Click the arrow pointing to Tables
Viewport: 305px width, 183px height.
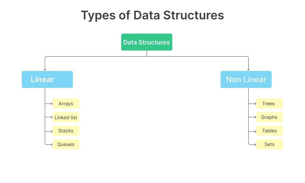(x=255, y=131)
